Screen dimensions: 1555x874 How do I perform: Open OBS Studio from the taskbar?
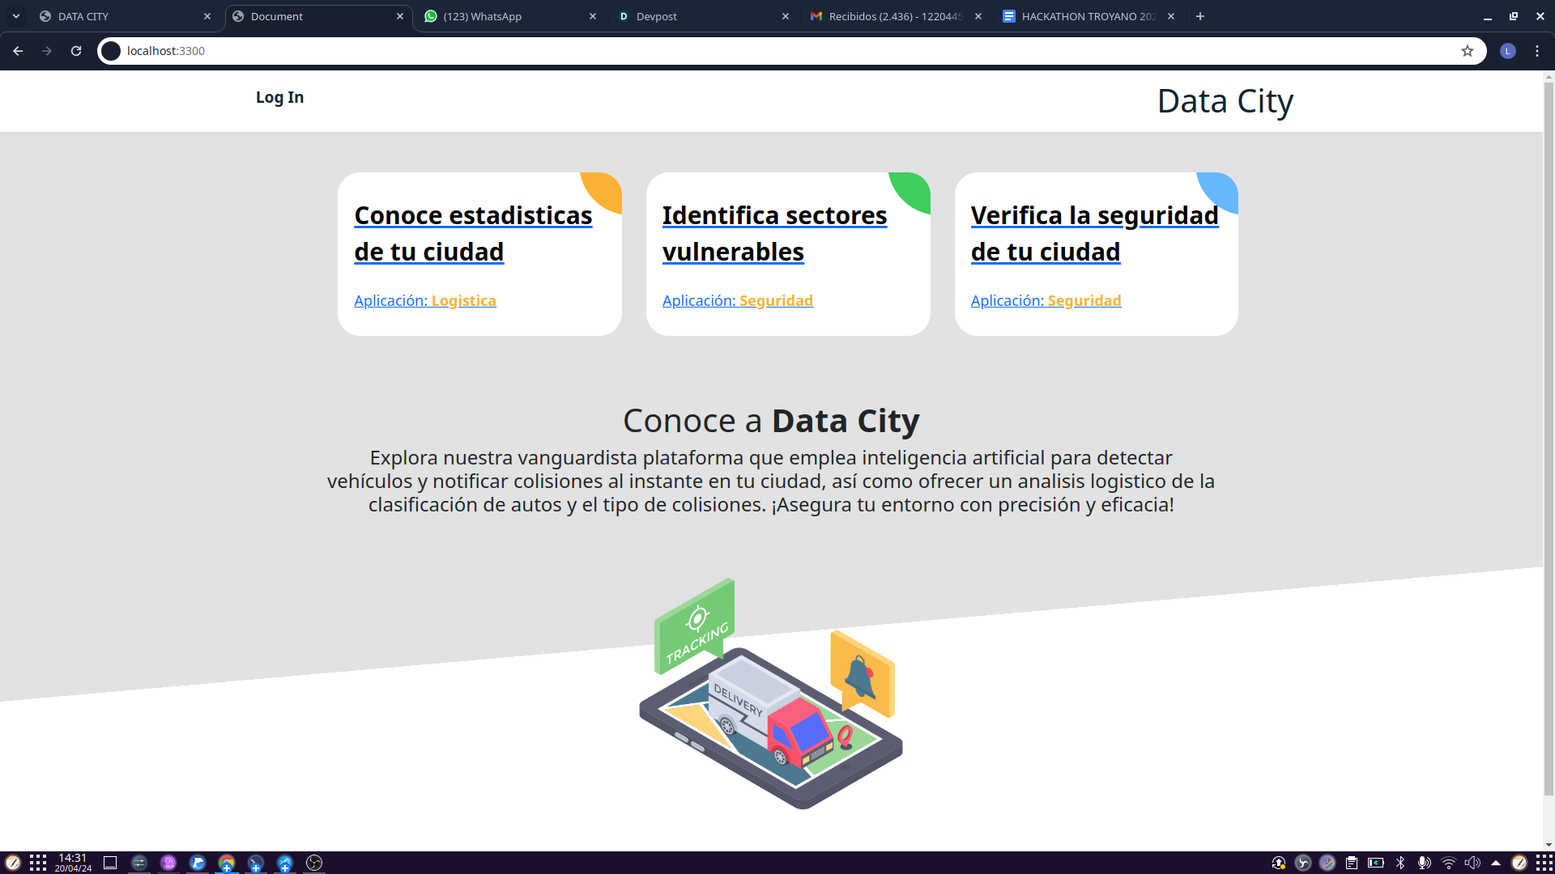(314, 863)
